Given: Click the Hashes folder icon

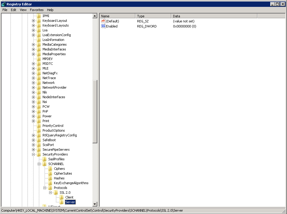Looking at the screenshot, I should 50,178.
